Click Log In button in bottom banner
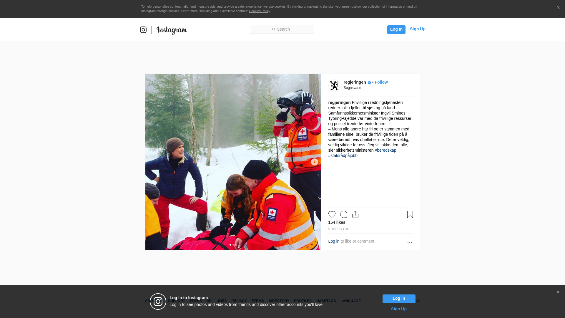 pos(399,299)
